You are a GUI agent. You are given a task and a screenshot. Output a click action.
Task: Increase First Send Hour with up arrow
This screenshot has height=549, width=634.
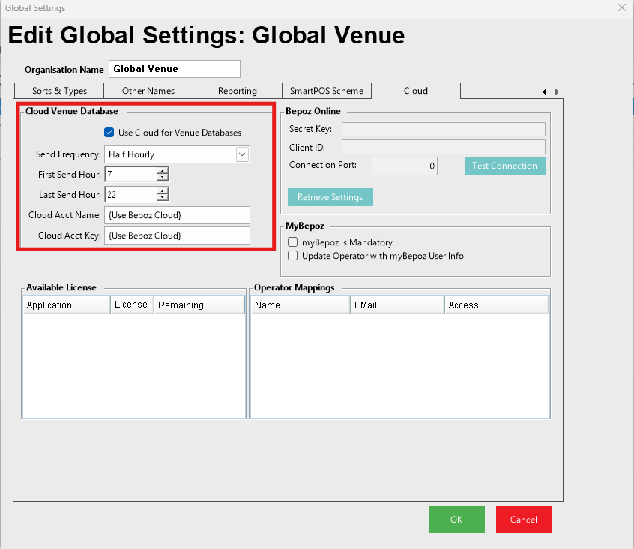click(162, 171)
